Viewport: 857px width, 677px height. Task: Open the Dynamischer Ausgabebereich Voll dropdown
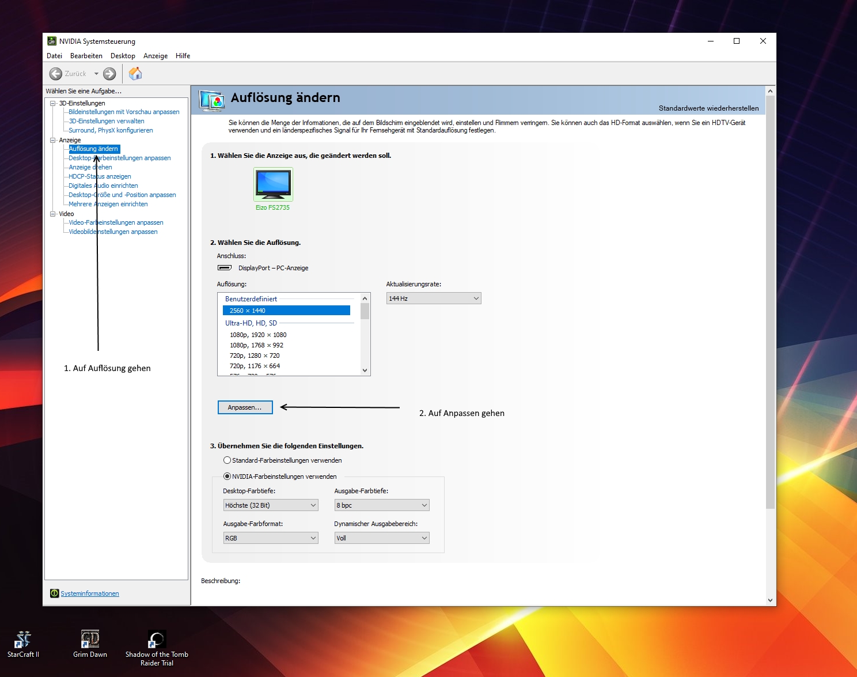pos(382,538)
